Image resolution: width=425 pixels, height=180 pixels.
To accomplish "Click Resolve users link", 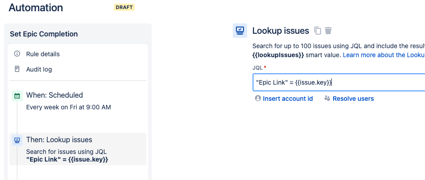I will [x=353, y=99].
